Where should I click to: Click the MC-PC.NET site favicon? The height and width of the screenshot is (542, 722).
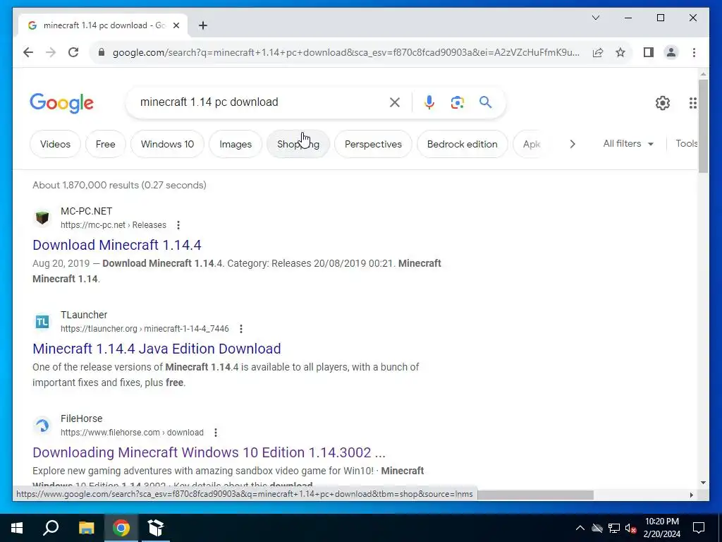click(x=42, y=217)
